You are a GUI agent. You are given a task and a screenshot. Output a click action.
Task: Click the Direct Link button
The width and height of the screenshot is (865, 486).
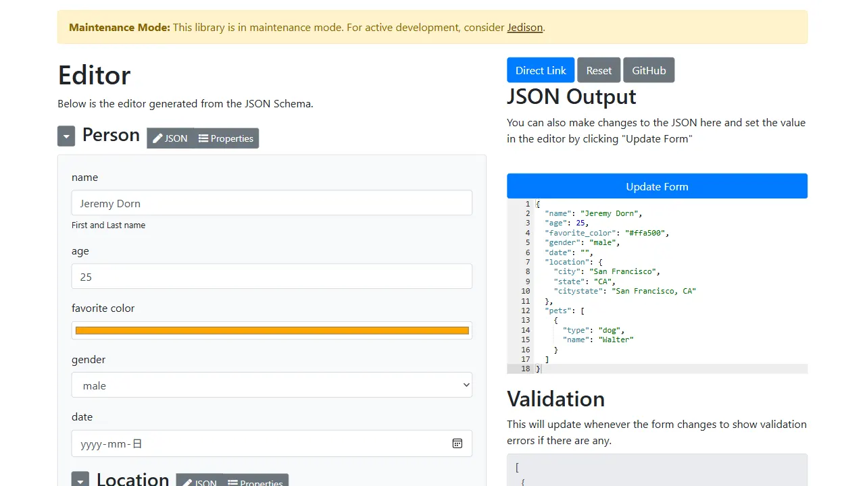click(541, 70)
